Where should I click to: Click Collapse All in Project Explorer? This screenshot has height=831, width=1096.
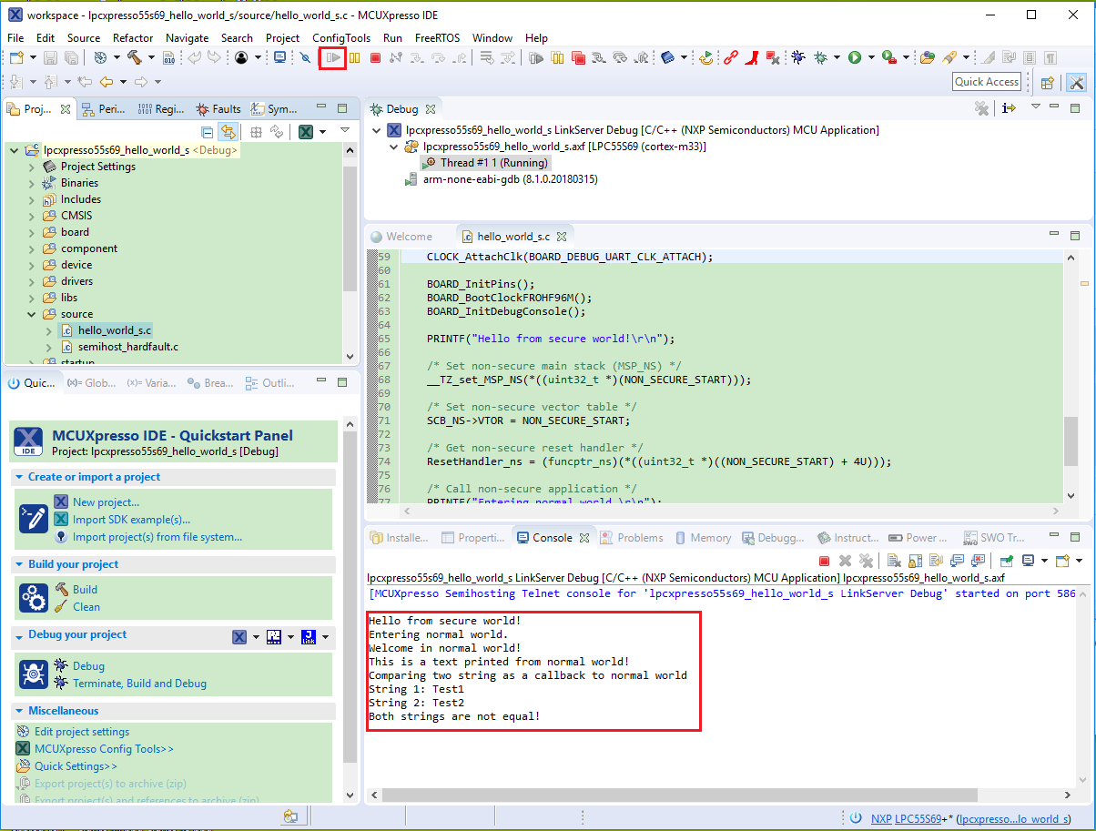(x=208, y=132)
